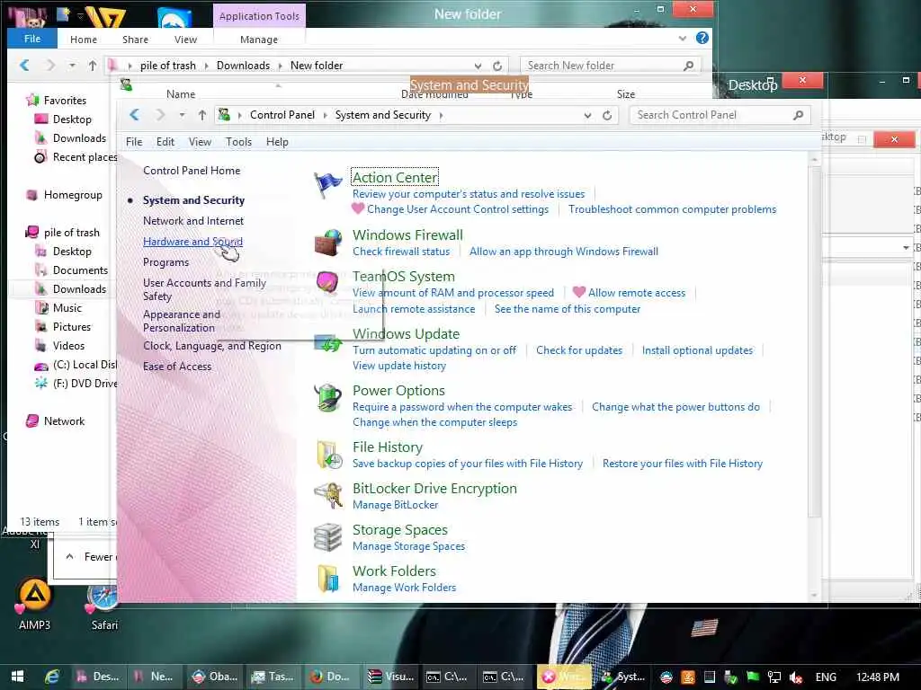Click Action Center flag in system tray

(753, 677)
